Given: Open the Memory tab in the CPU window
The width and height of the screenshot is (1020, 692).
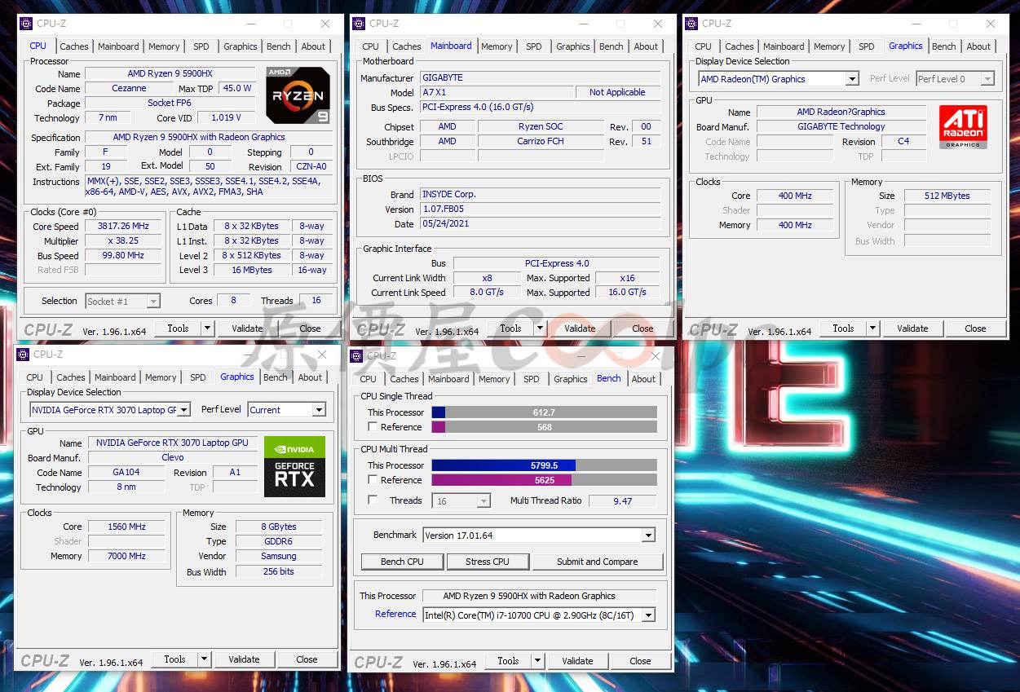Looking at the screenshot, I should (164, 46).
